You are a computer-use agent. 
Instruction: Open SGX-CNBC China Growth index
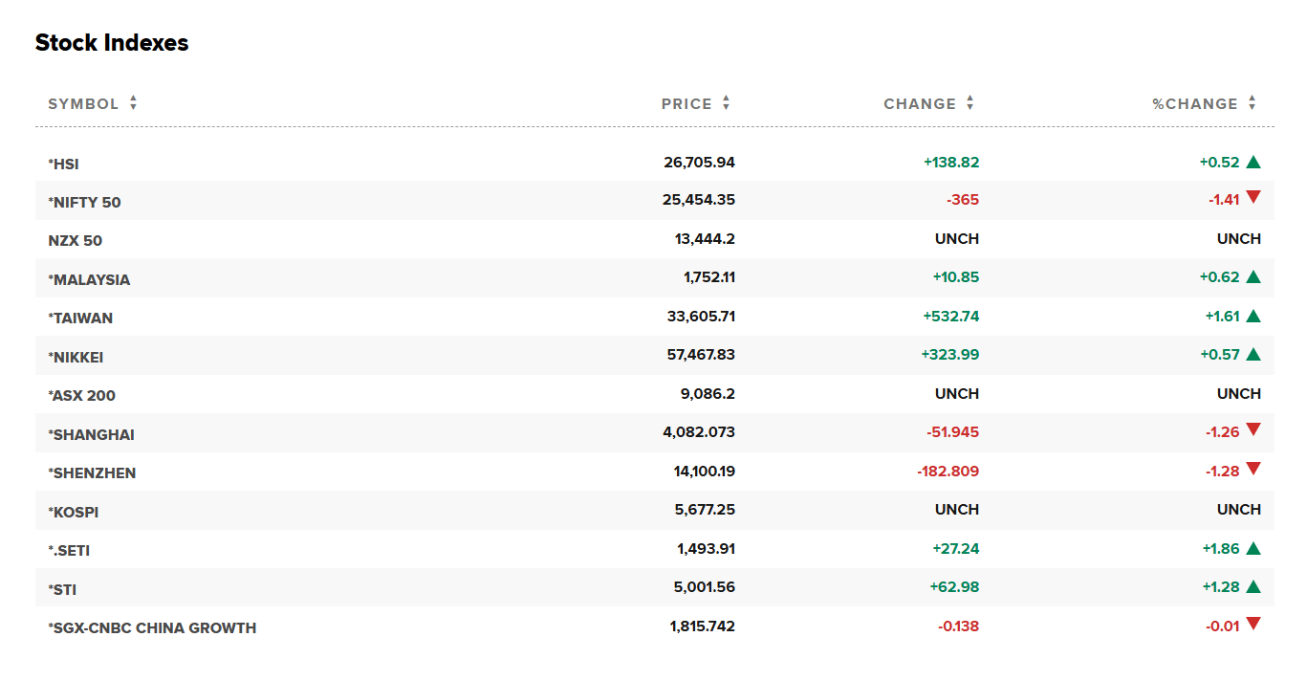click(152, 628)
